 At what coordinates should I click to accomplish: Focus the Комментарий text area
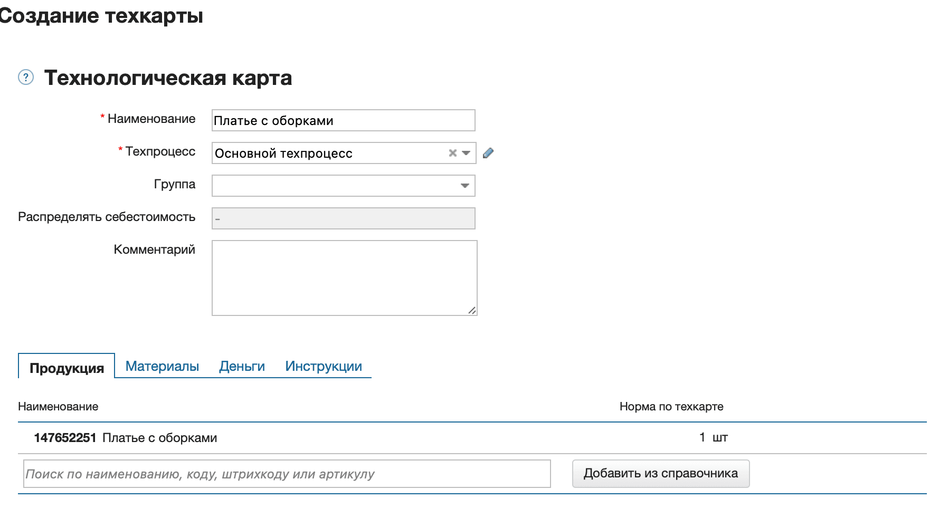coord(343,277)
